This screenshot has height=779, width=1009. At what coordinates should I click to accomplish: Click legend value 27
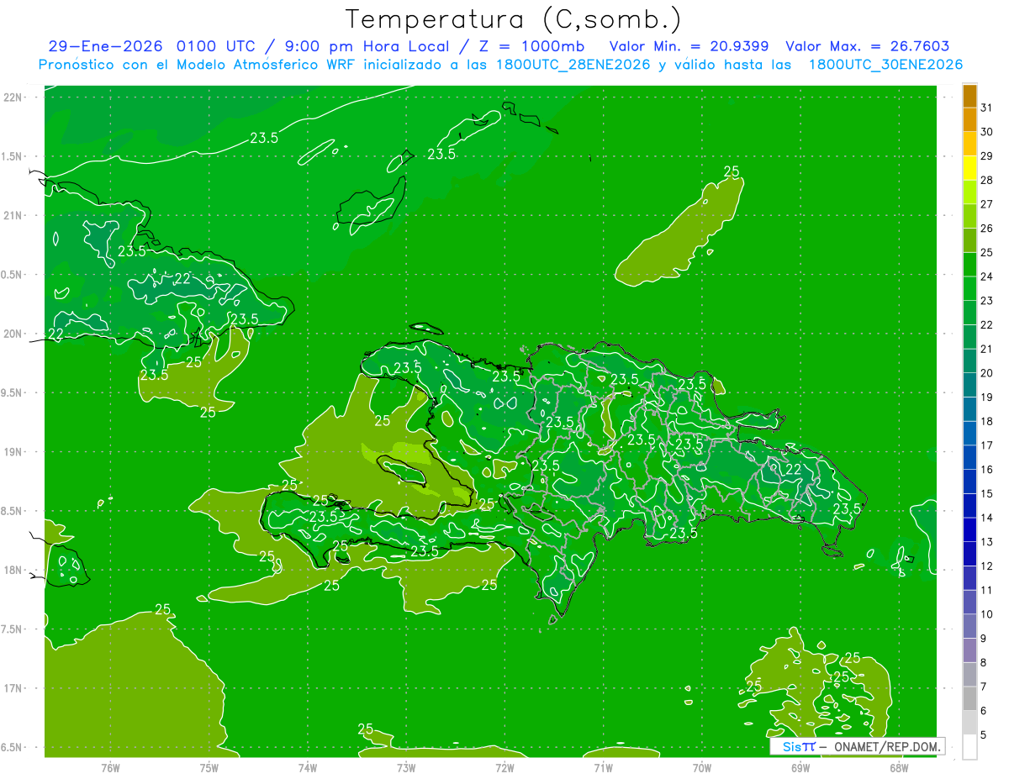(x=986, y=203)
